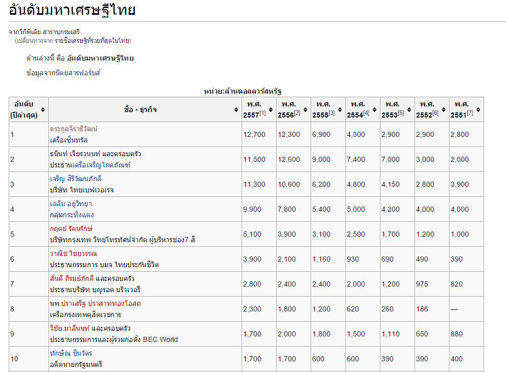
Task: Sort by ชื่อ - ธุรกิจ column arrows
Action: click(x=236, y=110)
